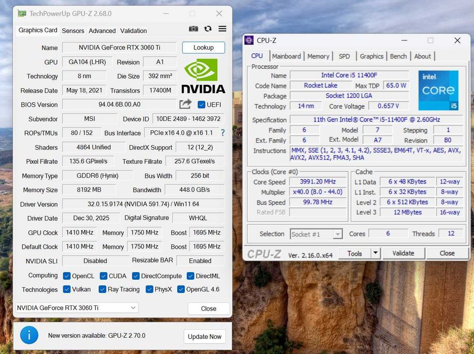Click the NVIDIA SLI Disabled field
The height and width of the screenshot is (354, 474).
pyautogui.click(x=95, y=261)
